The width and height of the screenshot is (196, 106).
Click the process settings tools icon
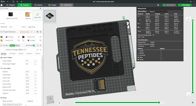pos(41,45)
